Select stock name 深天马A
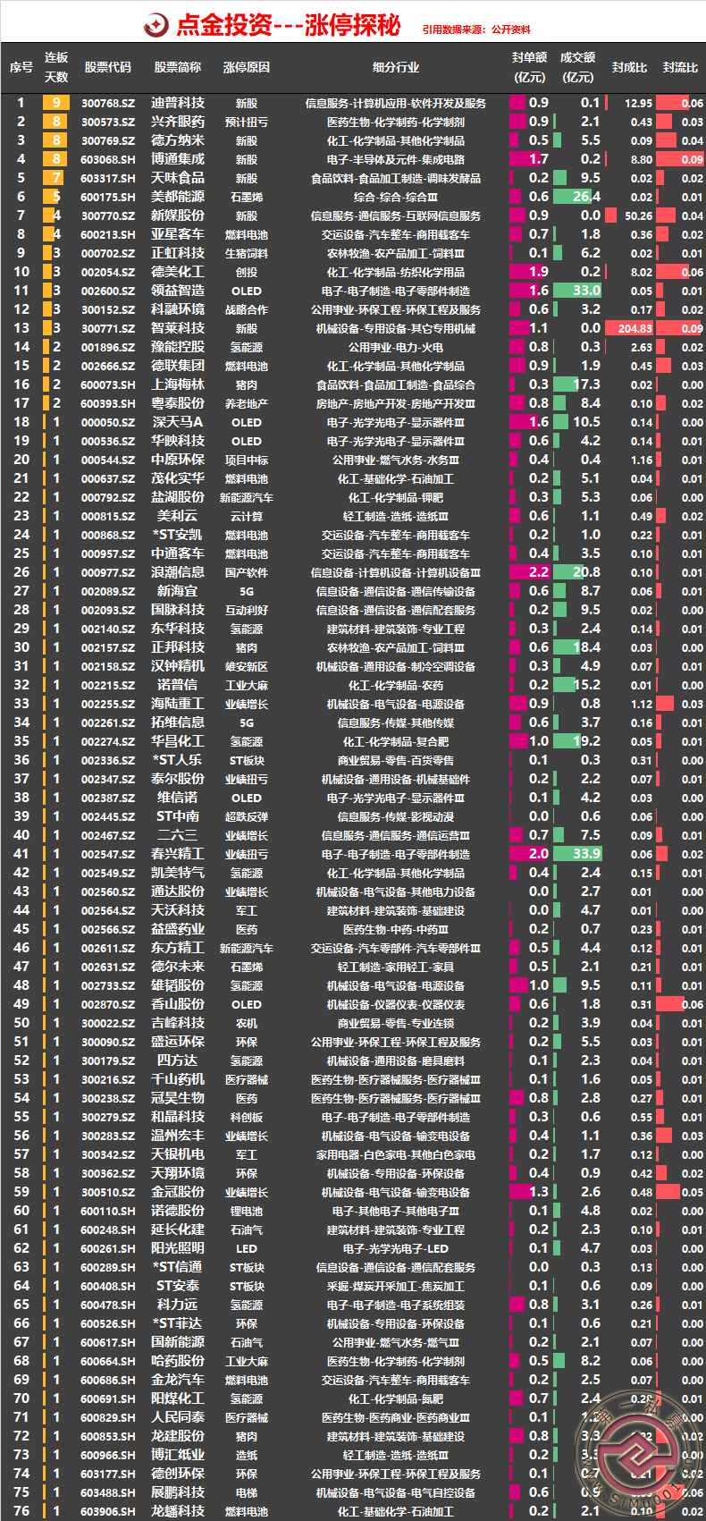Screen dimensions: 706x1521 178,422
